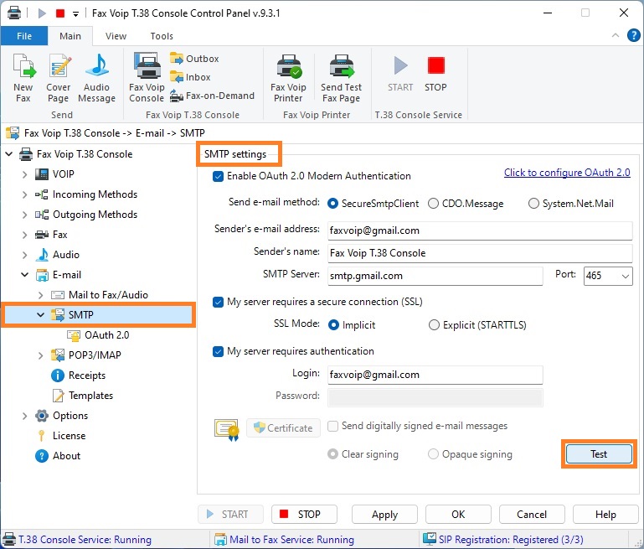644x549 pixels.
Task: Open the Inbox folder
Action: click(191, 77)
